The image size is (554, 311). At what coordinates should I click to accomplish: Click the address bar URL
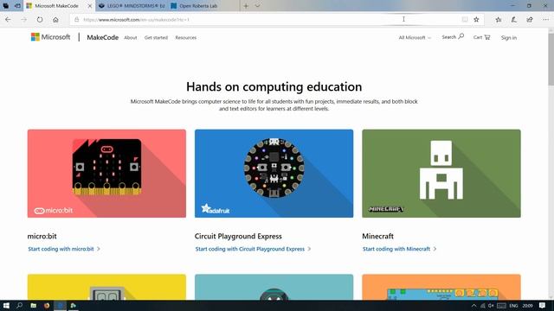pos(137,20)
